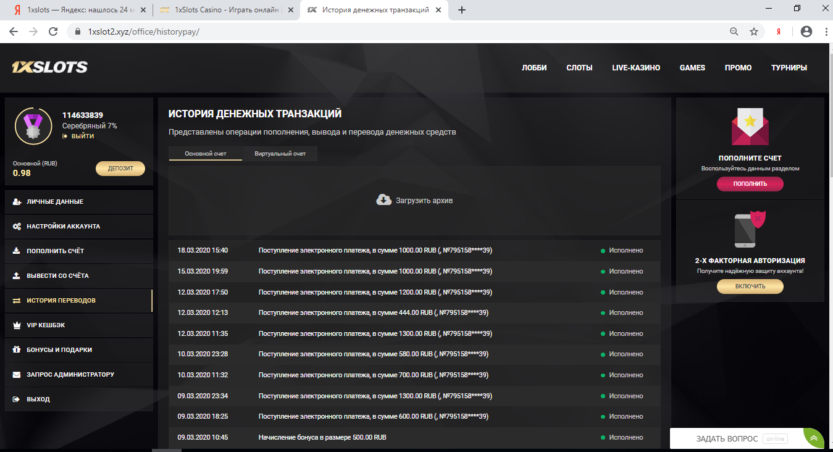The width and height of the screenshot is (833, 452).
Task: Click the Загрузить архив text link
Action: (424, 201)
